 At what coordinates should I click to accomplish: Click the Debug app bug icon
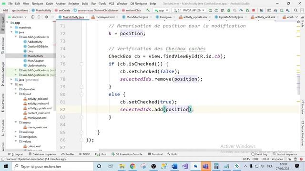[229, 10]
